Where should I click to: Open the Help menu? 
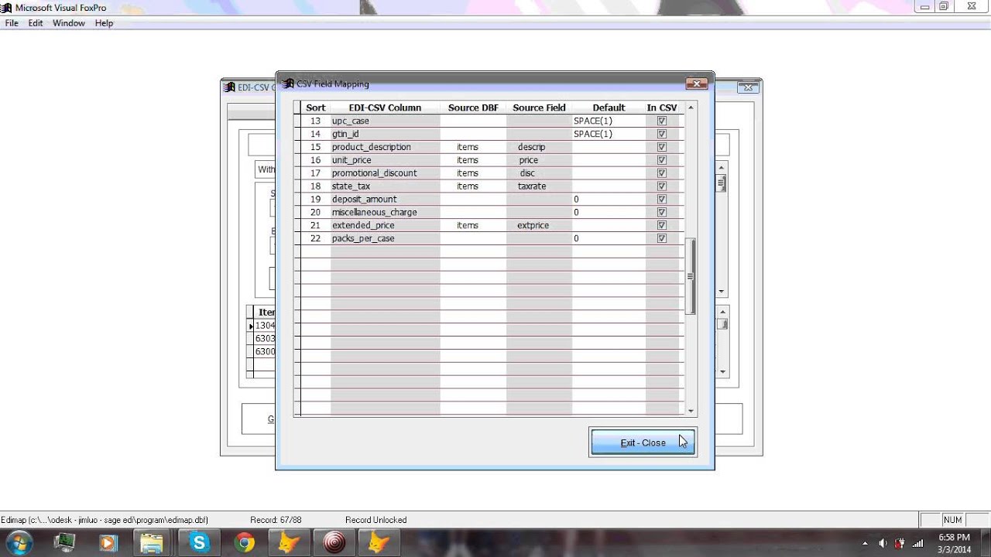(x=104, y=23)
